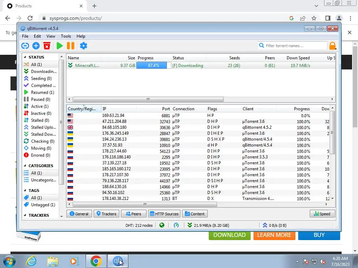
Task: Bookmark page with Chrome star icon
Action: [x=314, y=18]
